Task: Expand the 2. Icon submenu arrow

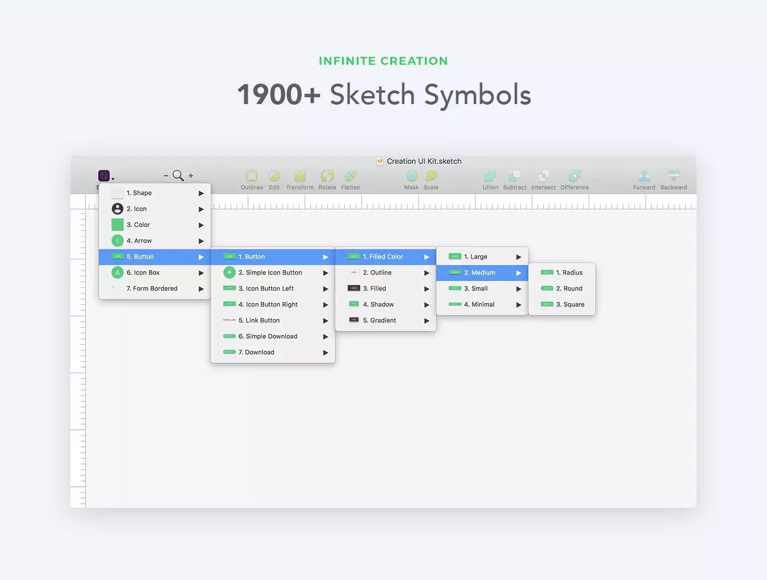Action: coord(201,209)
